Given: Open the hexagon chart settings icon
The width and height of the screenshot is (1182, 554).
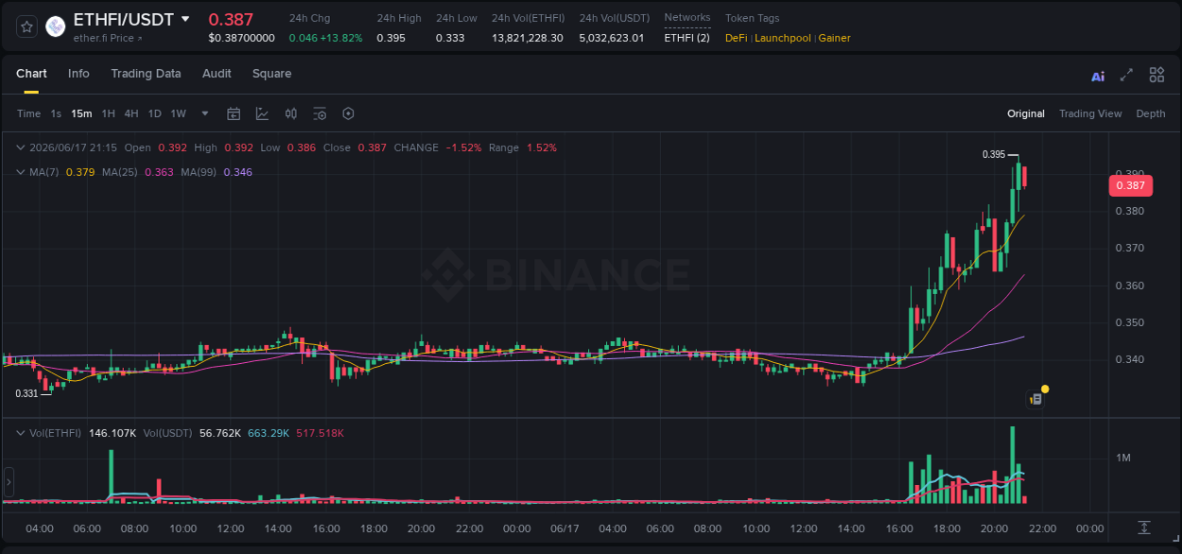Looking at the screenshot, I should tap(348, 113).
